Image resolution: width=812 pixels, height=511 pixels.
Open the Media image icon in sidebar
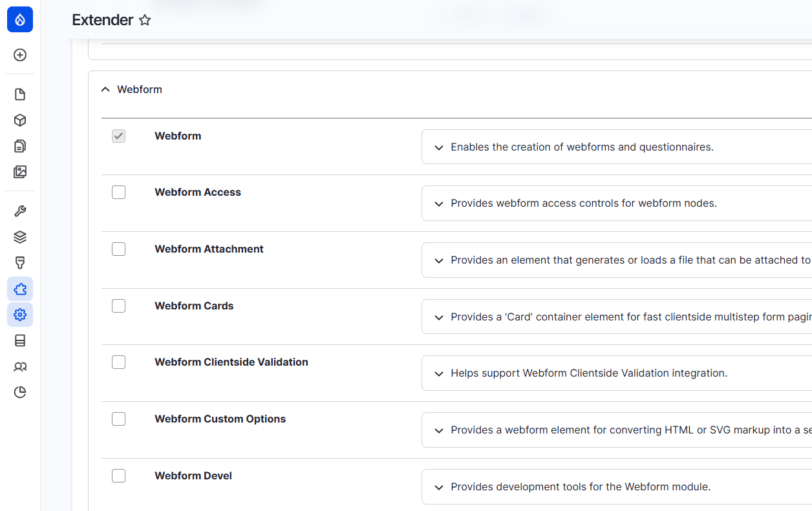point(20,172)
